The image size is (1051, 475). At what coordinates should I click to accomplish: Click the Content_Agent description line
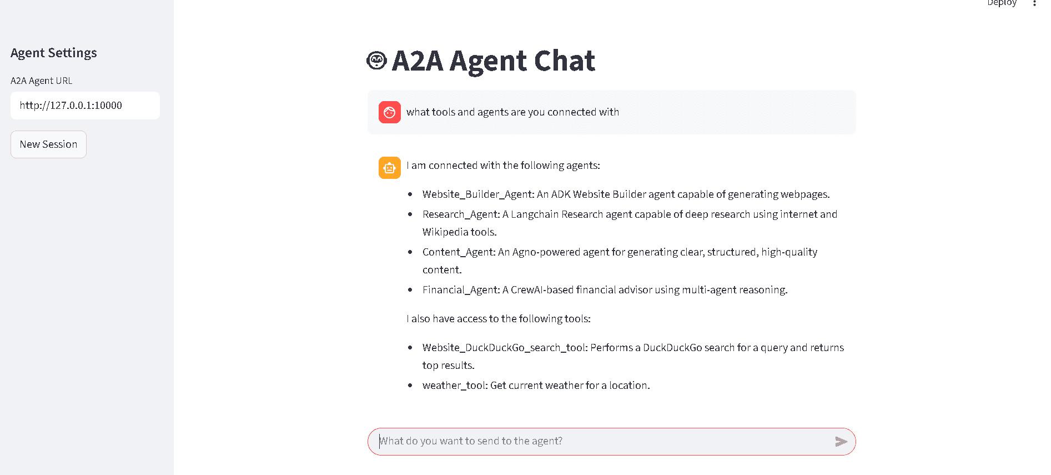click(620, 252)
